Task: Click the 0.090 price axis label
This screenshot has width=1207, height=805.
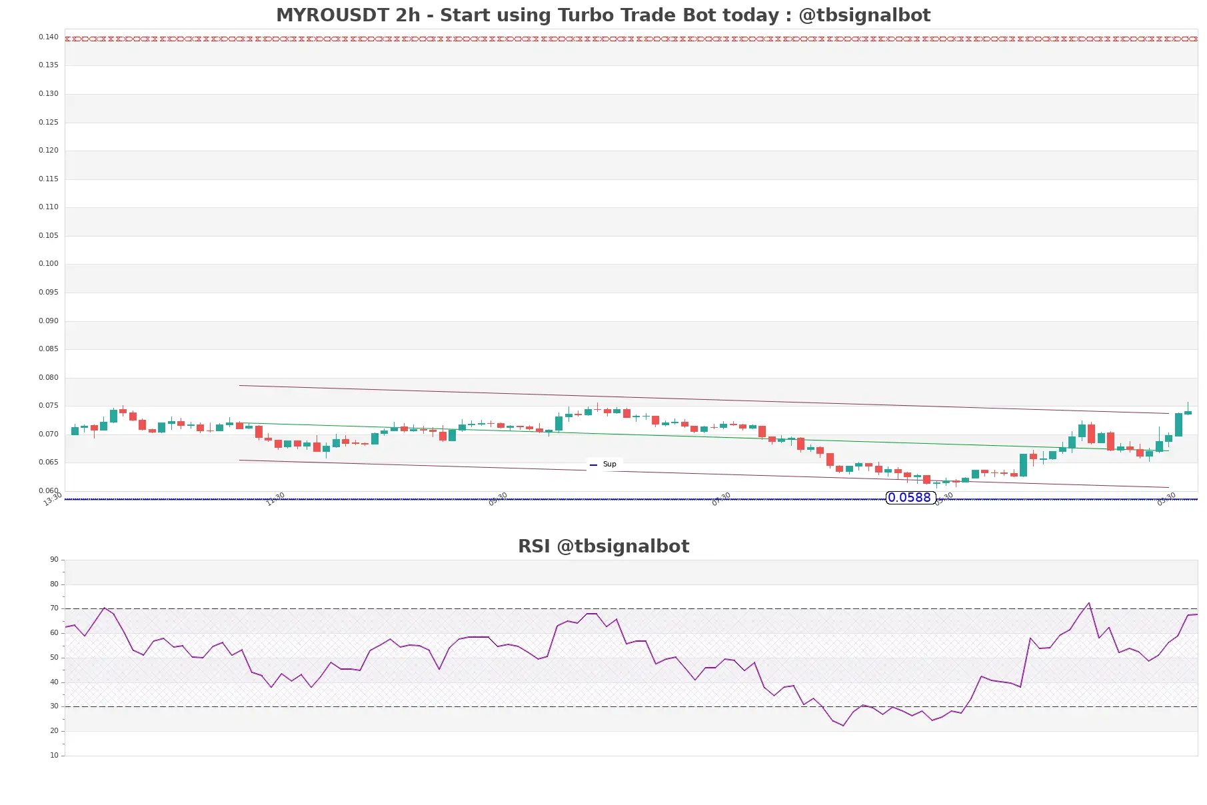Action: pyautogui.click(x=49, y=321)
